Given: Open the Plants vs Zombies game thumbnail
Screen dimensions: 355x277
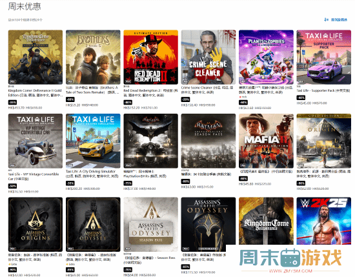Looking at the screenshot, I should click(266, 57).
